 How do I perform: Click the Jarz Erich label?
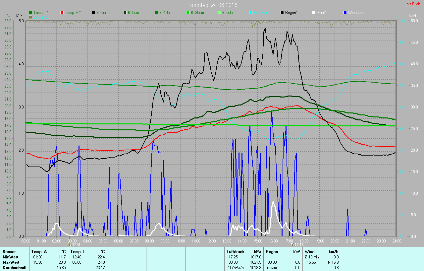(x=412, y=4)
